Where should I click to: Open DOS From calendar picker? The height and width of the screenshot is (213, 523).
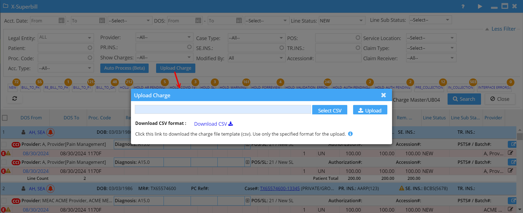point(198,20)
